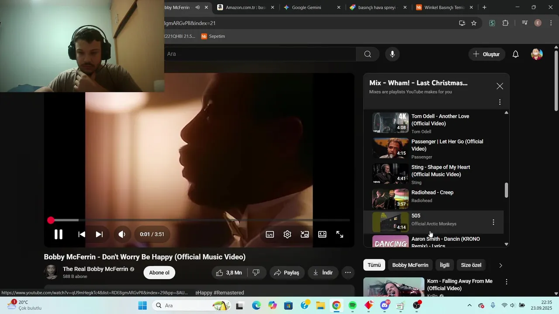Toggle subtitles in the video player
This screenshot has width=559, height=314.
tap(270, 234)
